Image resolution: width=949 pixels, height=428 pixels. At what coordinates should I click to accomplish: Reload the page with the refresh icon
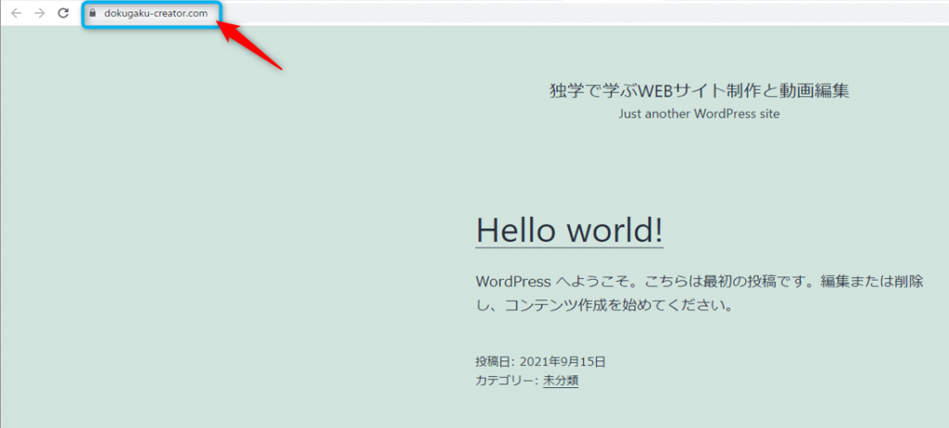(x=63, y=13)
